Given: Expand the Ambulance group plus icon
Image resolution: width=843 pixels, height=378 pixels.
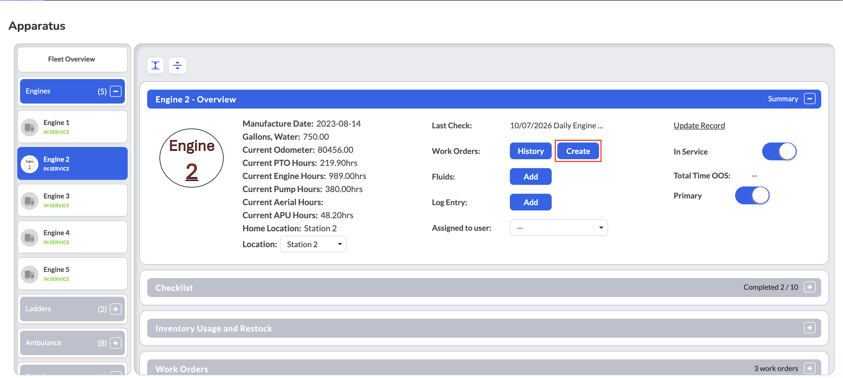Looking at the screenshot, I should [x=115, y=343].
